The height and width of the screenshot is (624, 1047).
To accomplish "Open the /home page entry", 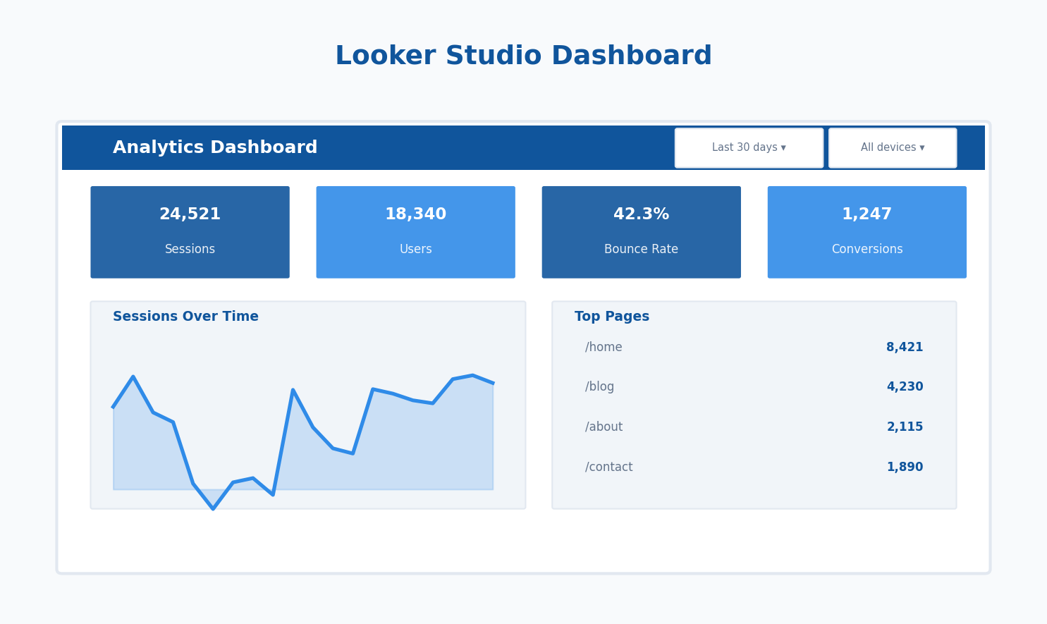I will pyautogui.click(x=603, y=346).
